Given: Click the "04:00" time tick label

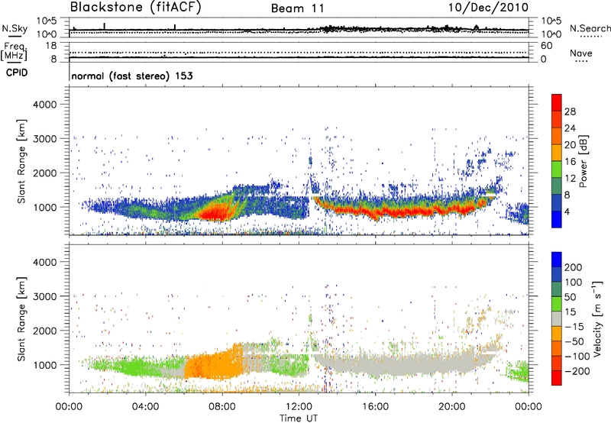Looking at the screenshot, I should 145,407.
